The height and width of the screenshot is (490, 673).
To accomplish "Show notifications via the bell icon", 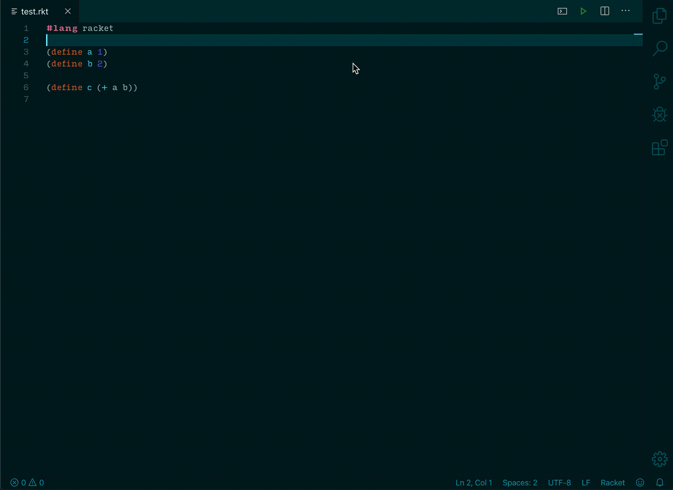I will pyautogui.click(x=660, y=482).
